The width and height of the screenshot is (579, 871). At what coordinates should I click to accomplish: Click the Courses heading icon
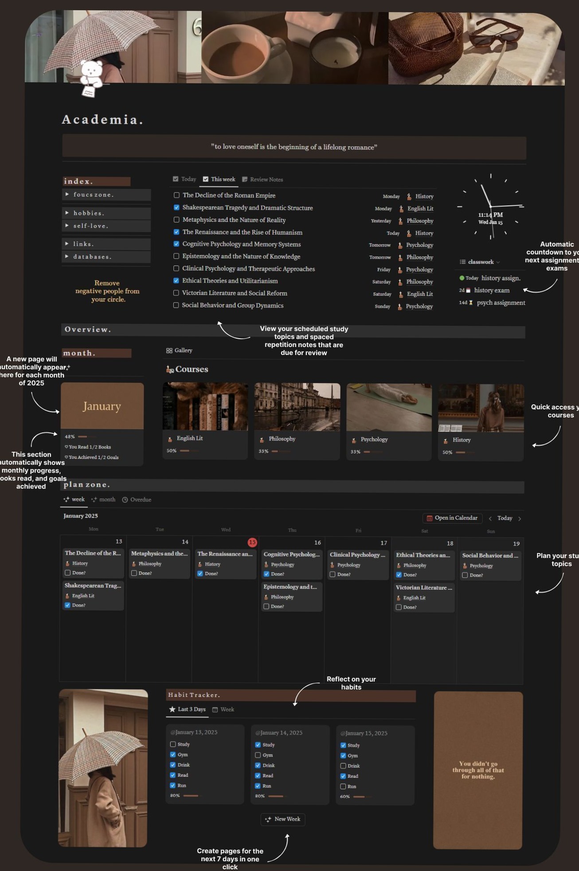coord(170,369)
